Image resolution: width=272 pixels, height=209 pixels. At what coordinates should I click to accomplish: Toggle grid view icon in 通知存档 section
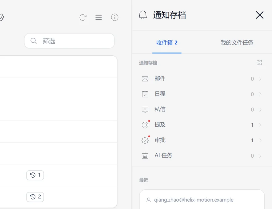pos(259,63)
